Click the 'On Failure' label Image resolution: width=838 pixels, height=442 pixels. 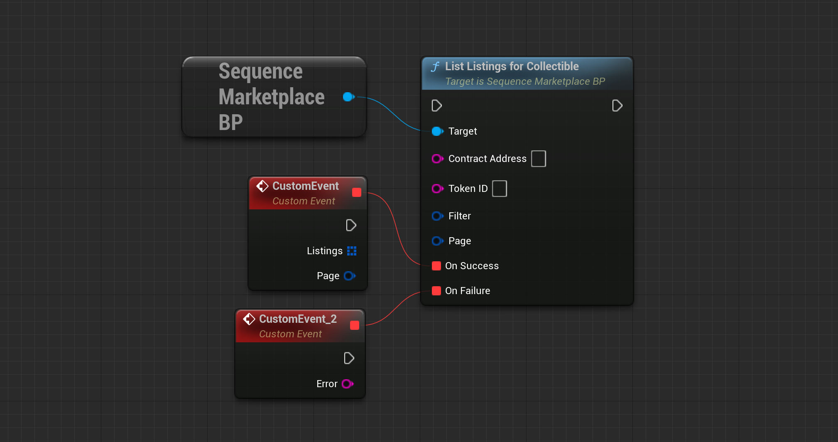pos(468,291)
